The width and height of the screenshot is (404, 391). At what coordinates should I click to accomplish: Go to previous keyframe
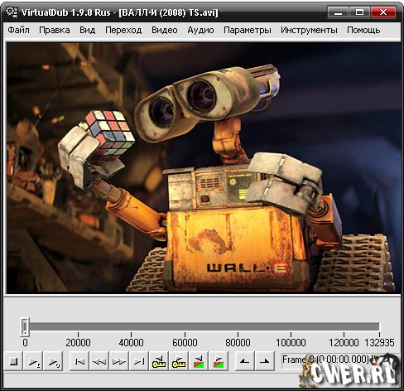pyautogui.click(x=159, y=361)
